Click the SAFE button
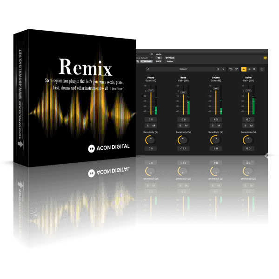The width and height of the screenshot is (279, 279). tap(159, 61)
